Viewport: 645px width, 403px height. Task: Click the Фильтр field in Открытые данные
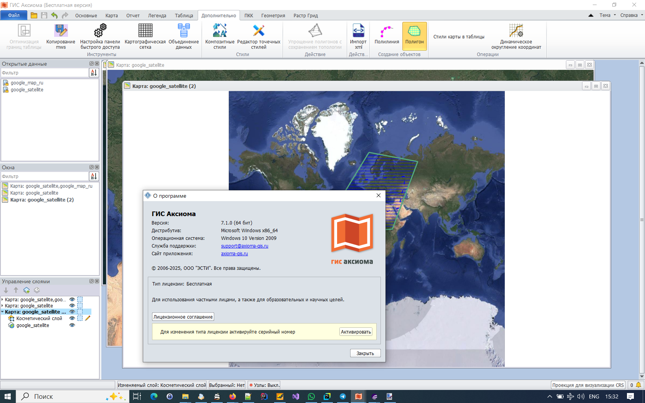45,73
